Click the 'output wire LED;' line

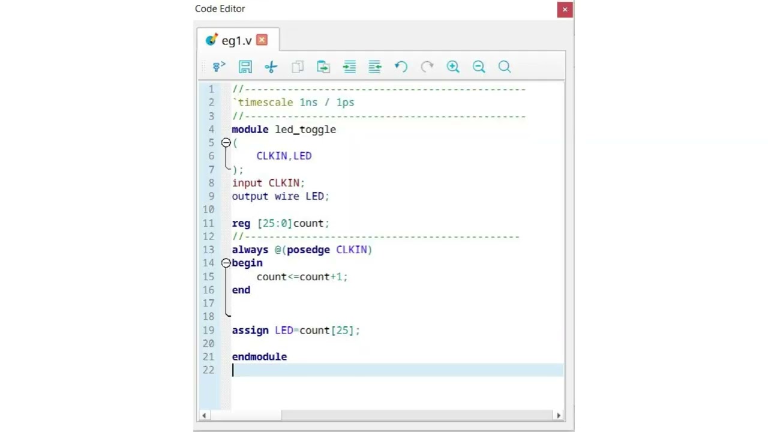coord(281,196)
